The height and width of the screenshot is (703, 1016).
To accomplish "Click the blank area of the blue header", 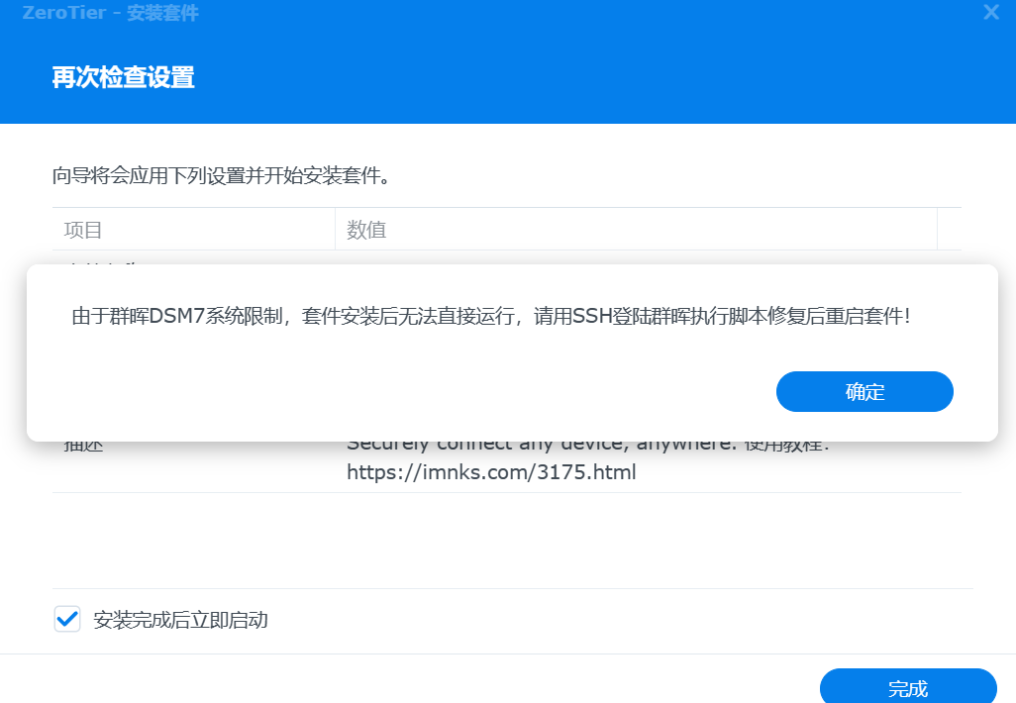I will [x=594, y=77].
